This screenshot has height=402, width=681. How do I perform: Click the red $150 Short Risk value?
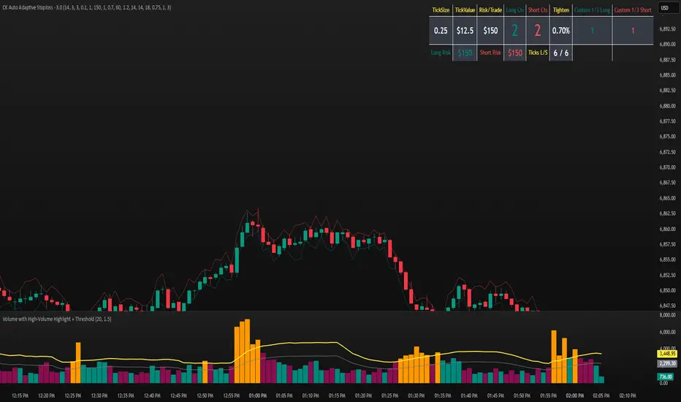click(x=514, y=53)
